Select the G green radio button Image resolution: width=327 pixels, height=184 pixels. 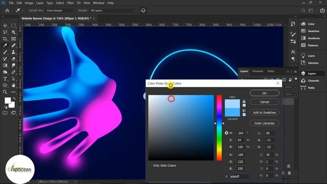pyautogui.click(x=226, y=162)
